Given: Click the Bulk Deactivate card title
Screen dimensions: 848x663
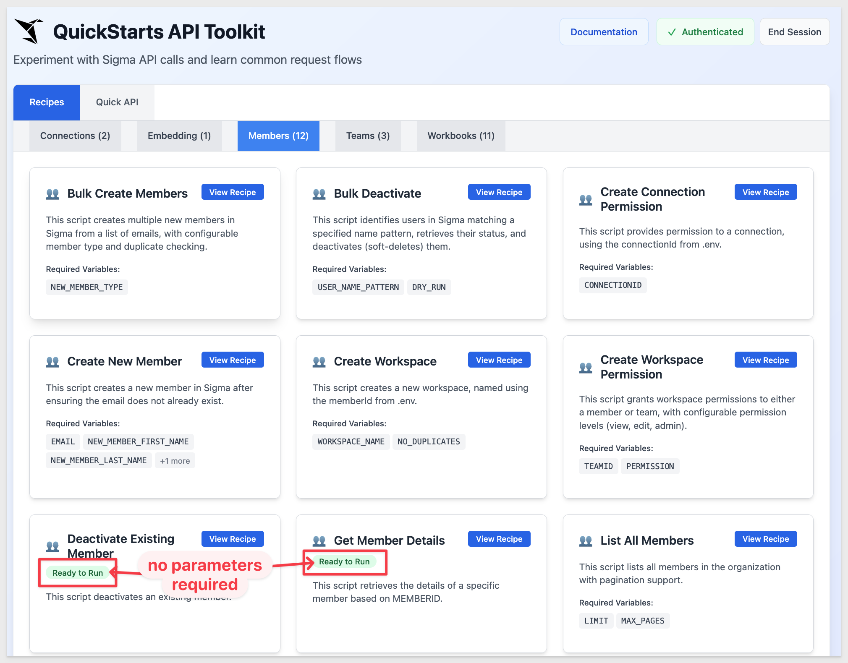Looking at the screenshot, I should click(x=377, y=193).
